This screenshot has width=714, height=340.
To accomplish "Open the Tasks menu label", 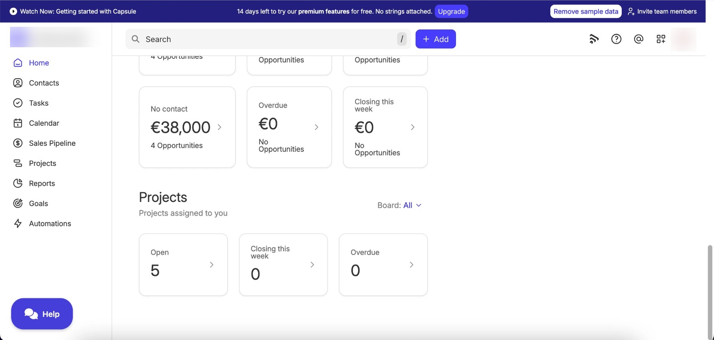I will pyautogui.click(x=39, y=103).
